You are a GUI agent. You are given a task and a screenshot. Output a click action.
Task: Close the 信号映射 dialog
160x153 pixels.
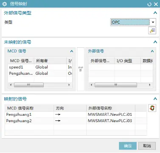(156, 4)
